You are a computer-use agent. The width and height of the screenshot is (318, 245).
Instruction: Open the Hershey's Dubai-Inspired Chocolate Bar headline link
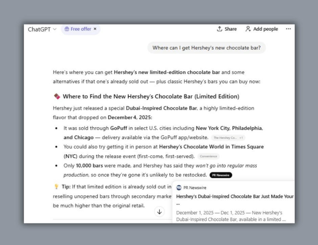point(235,197)
